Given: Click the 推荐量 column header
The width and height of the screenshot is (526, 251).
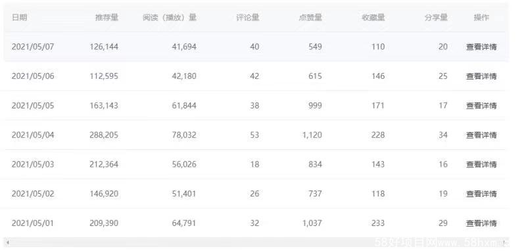Looking at the screenshot, I should point(107,18).
